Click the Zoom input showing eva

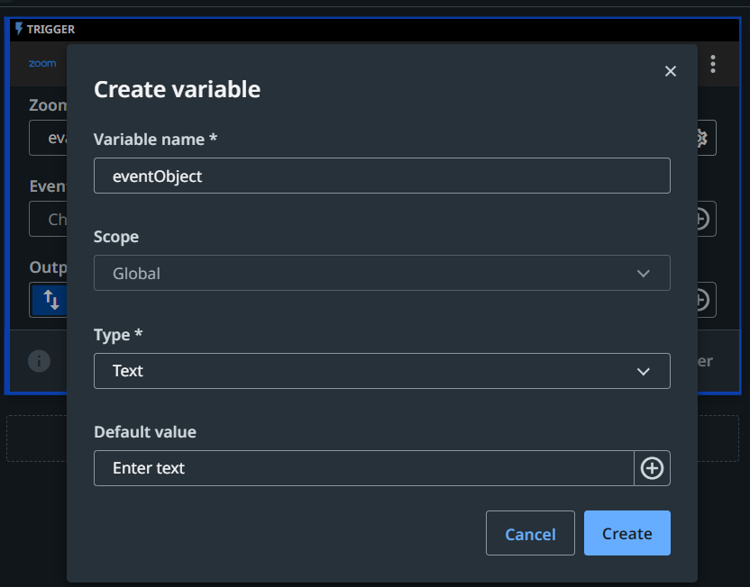[50, 137]
